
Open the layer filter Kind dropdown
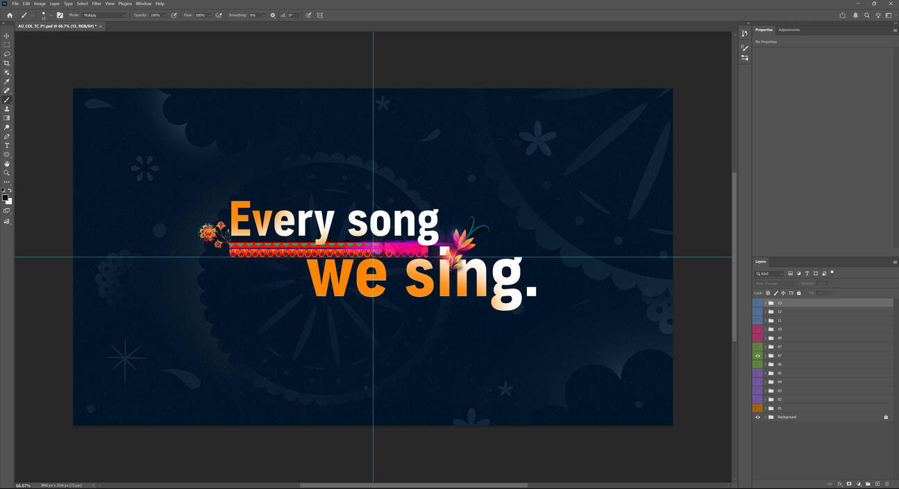pos(770,274)
